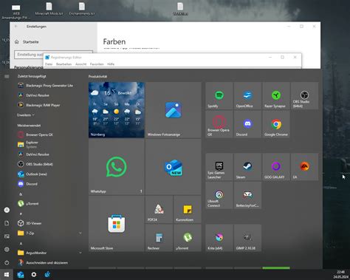Open the Kurznotizen sticky notes tile
Image resolution: width=350 pixels, height=280 pixels.
pyautogui.click(x=188, y=209)
